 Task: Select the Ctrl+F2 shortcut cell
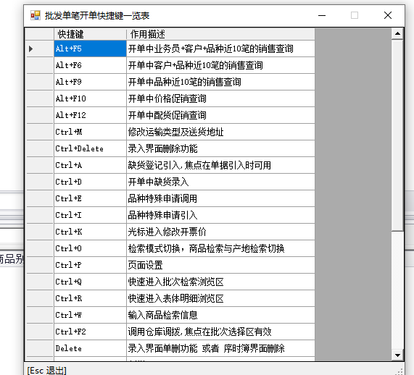[90, 332]
